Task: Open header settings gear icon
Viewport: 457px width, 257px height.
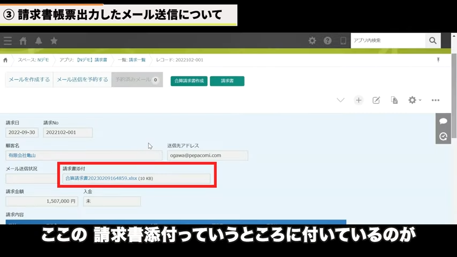Action: (312, 41)
